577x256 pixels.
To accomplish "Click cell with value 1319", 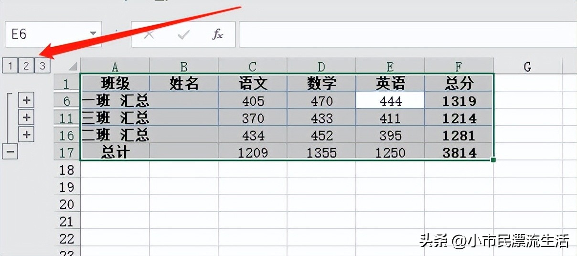I will [x=459, y=101].
